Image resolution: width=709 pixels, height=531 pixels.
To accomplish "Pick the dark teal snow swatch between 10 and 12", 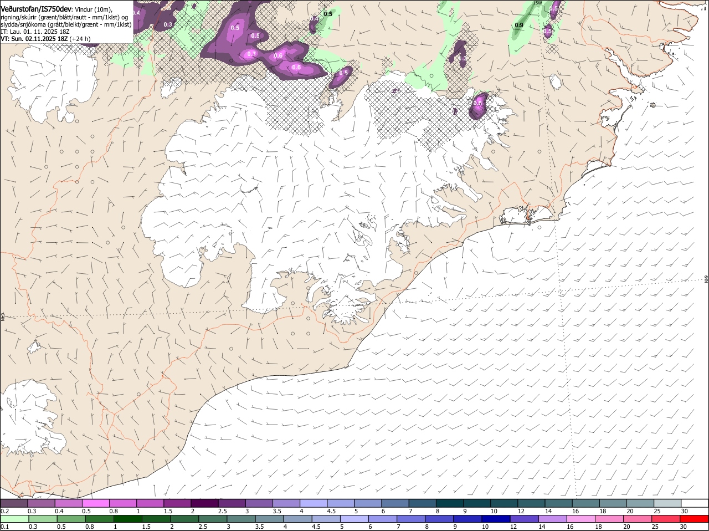I will [x=503, y=503].
